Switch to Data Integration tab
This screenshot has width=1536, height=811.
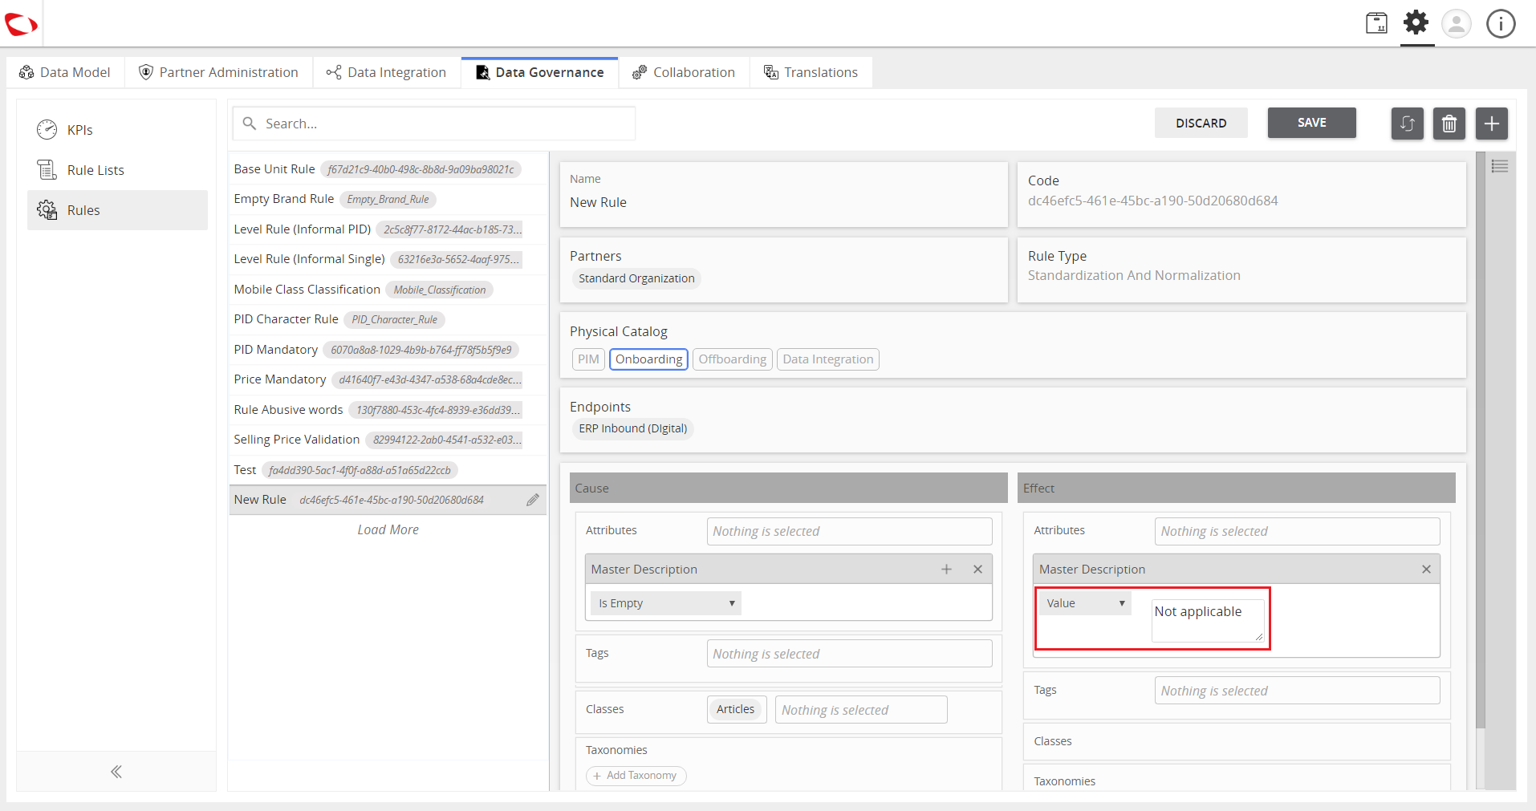pos(387,72)
